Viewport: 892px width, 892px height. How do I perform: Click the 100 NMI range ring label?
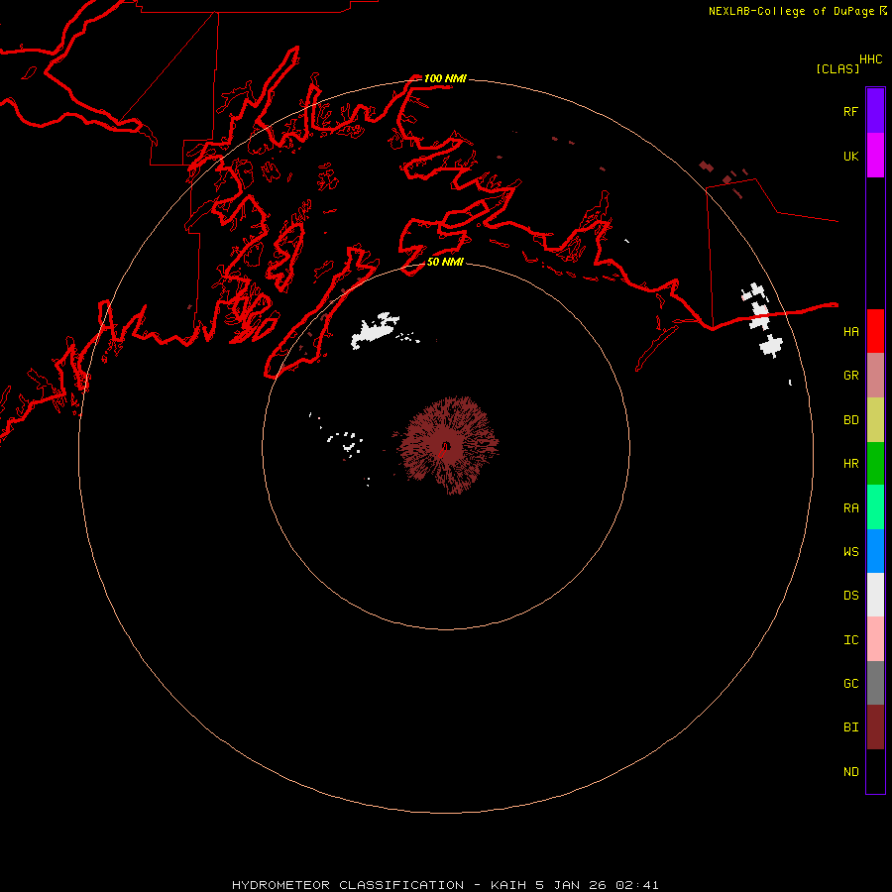click(445, 78)
